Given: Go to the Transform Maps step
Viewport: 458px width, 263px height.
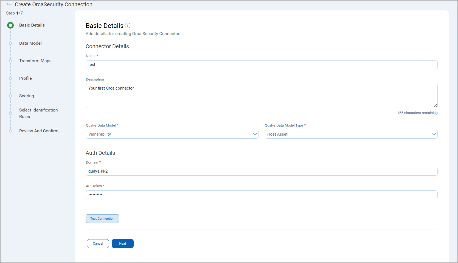Looking at the screenshot, I should (x=35, y=61).
